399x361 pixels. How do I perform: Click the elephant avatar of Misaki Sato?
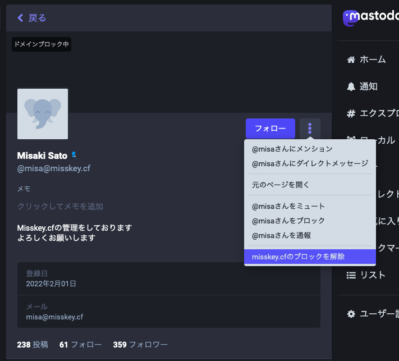point(43,114)
